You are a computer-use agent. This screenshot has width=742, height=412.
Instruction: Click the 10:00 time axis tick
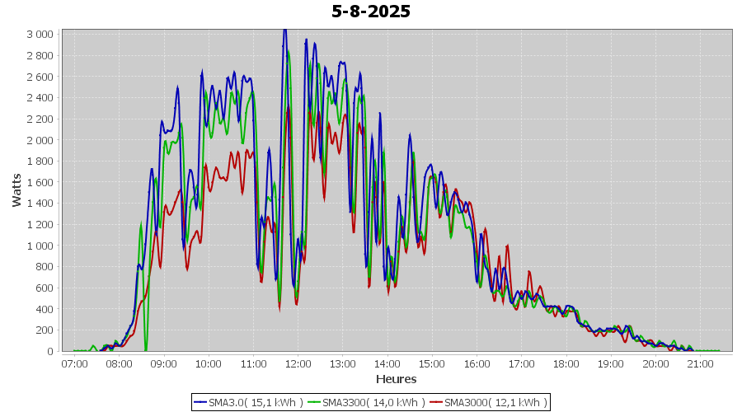209,363
